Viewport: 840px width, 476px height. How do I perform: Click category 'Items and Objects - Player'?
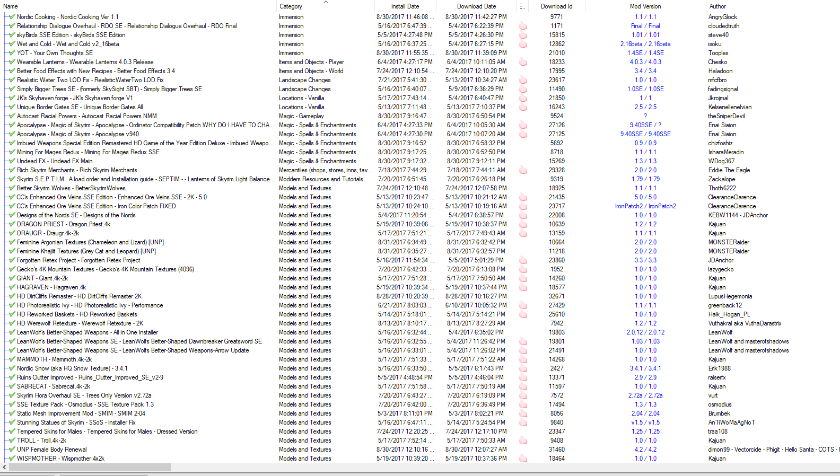click(311, 62)
